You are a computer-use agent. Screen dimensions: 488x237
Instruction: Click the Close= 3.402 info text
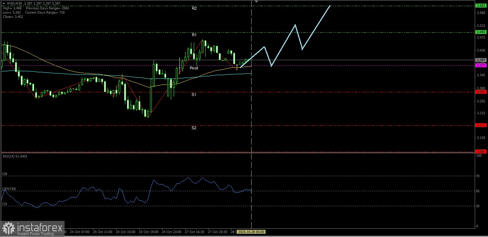click(x=13, y=16)
